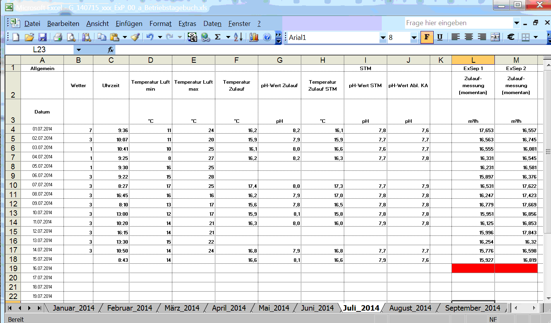The width and height of the screenshot is (551, 323).
Task: Open the AutoSum functions dropdown arrow
Action: click(x=228, y=37)
